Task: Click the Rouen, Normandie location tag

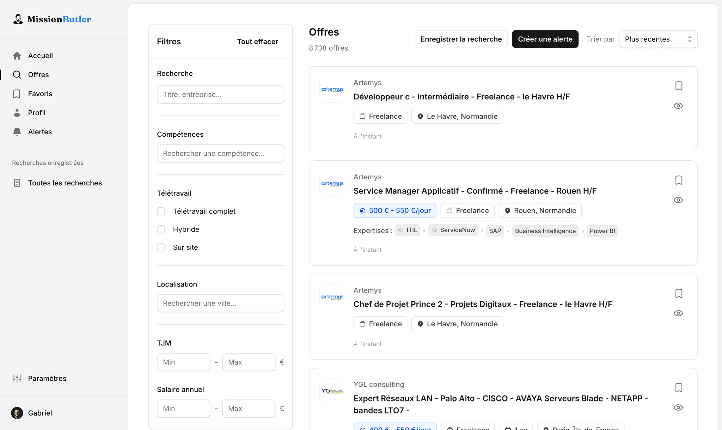Action: pyautogui.click(x=540, y=210)
